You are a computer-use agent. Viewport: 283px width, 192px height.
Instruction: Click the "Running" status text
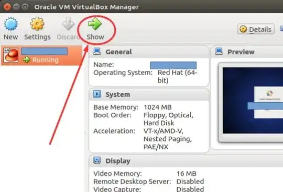[46, 60]
